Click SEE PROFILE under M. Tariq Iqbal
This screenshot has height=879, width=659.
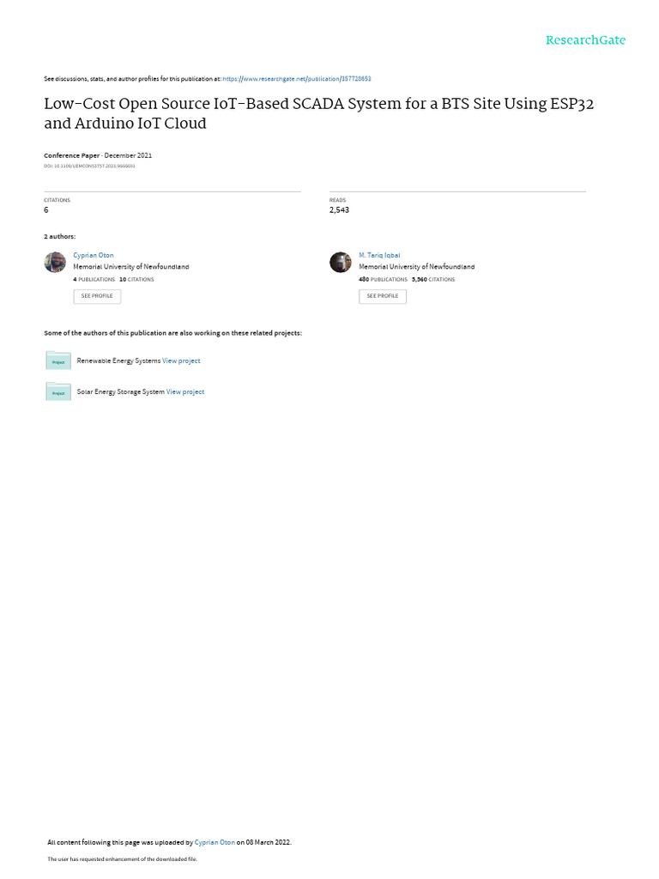point(383,296)
